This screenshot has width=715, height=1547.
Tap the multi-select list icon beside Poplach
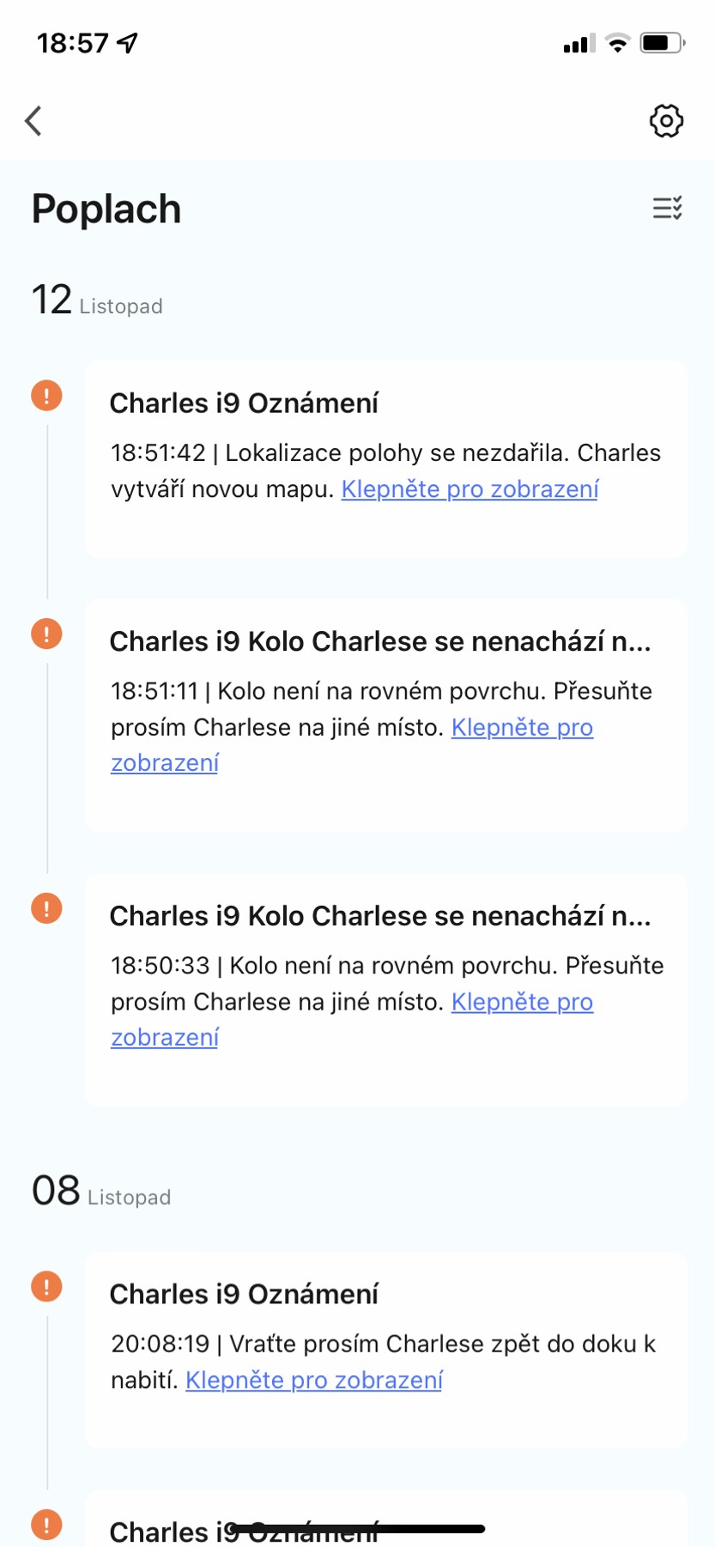[x=667, y=208]
